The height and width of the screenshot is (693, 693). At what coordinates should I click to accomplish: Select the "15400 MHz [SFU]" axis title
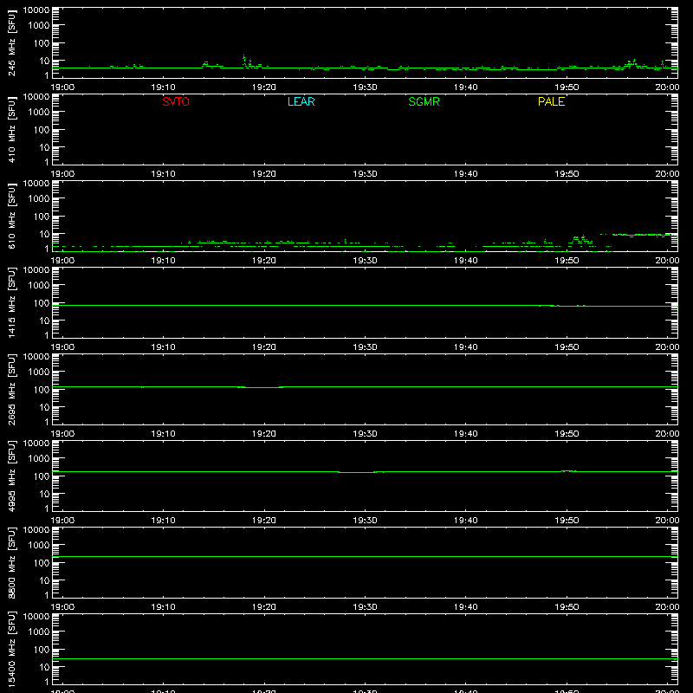(x=12, y=649)
